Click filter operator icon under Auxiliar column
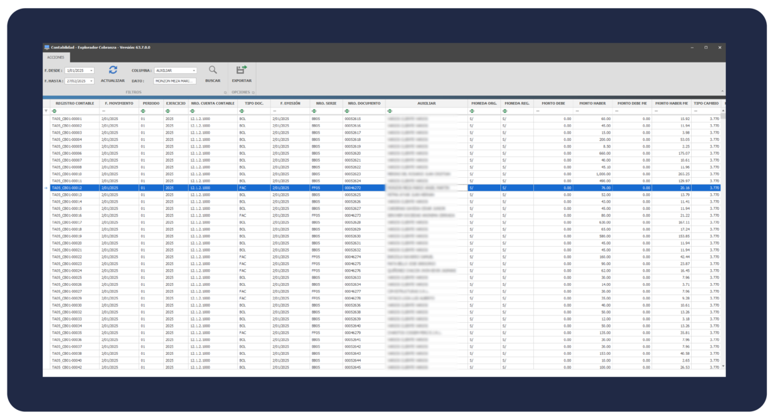Screen dimensions: 773x420 click(x=390, y=111)
